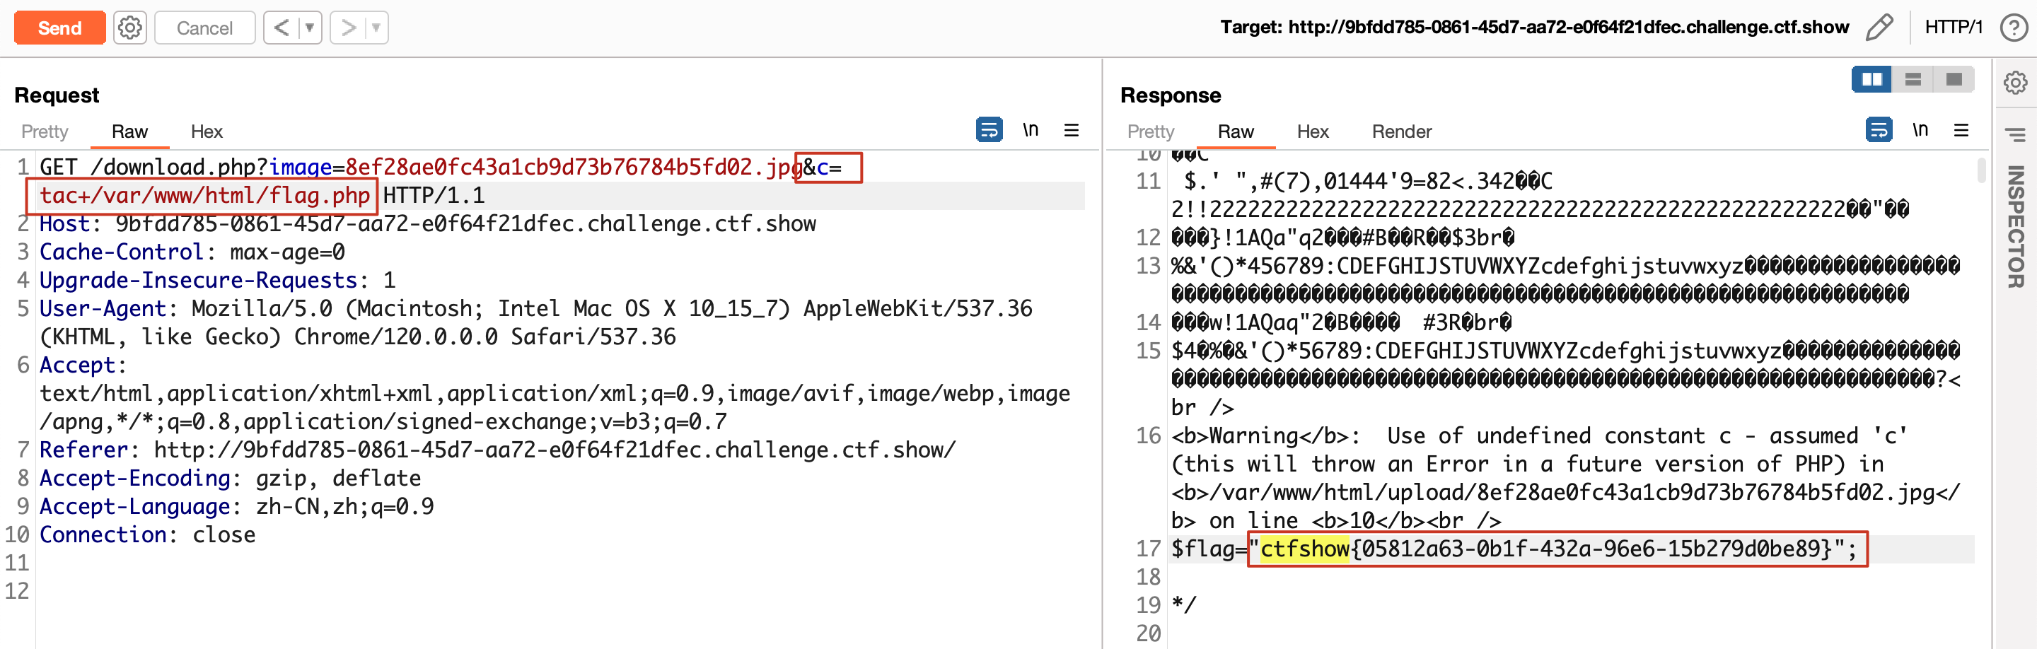Open the HTTP/1 protocol selector
Screen dimensions: 2037x649
coord(1953,28)
